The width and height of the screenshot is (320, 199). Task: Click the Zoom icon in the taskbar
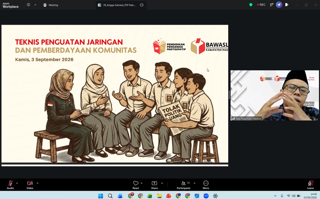click(x=206, y=196)
